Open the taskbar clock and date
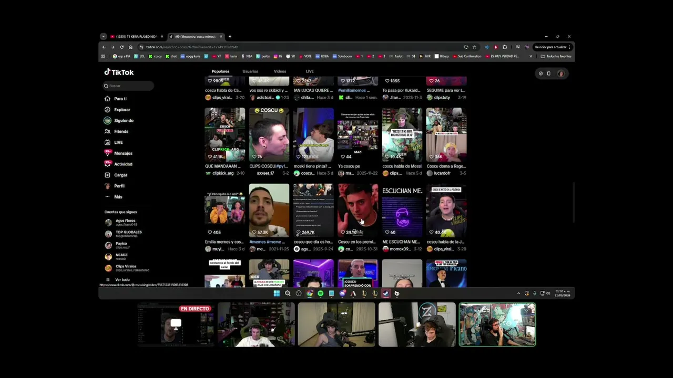The image size is (673, 378). (x=563, y=293)
